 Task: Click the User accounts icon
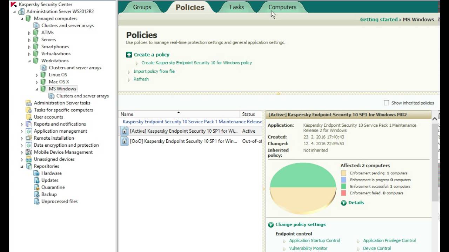(x=29, y=117)
